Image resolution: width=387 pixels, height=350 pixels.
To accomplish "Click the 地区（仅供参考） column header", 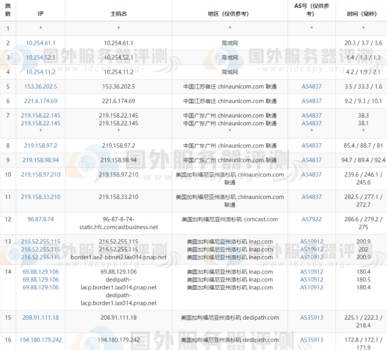I will 230,14.
